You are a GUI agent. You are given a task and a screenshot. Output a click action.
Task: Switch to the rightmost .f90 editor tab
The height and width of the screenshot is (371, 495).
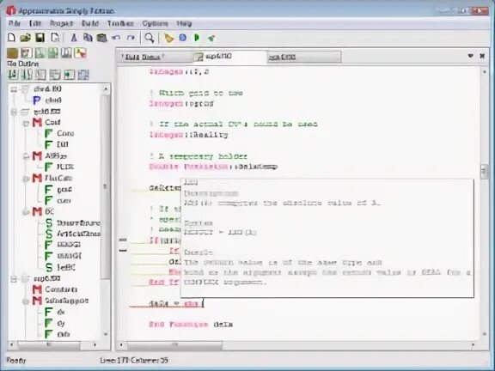304,57
